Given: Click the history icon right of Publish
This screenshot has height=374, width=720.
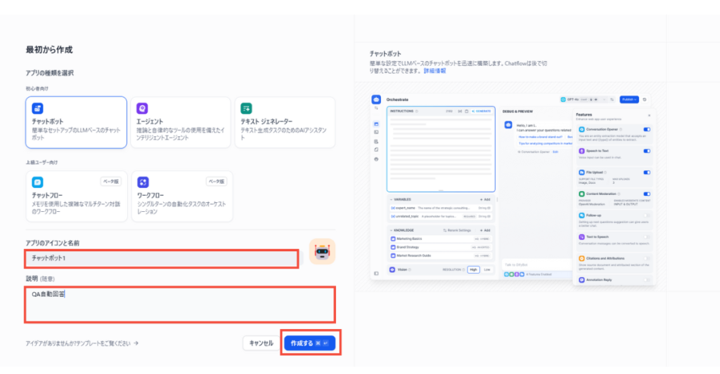Looking at the screenshot, I should click(x=645, y=100).
